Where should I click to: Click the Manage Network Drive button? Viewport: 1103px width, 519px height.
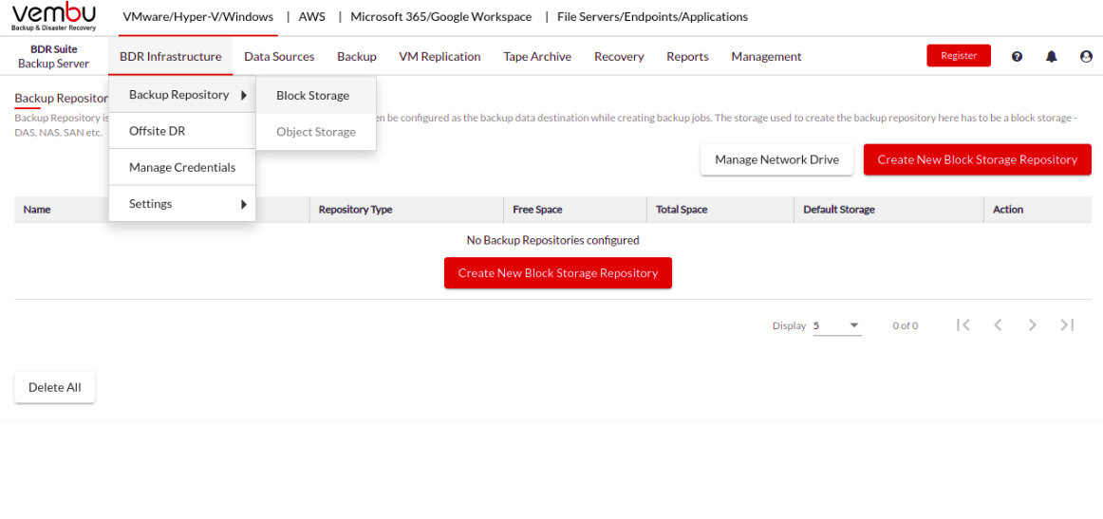[776, 159]
